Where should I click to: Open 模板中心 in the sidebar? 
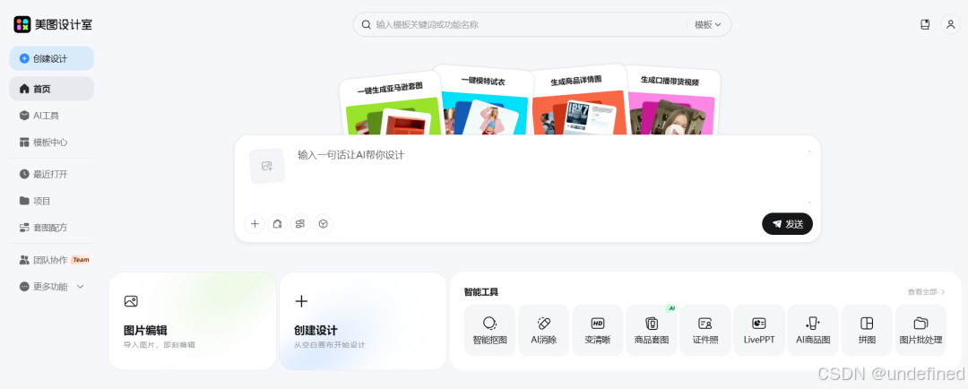pyautogui.click(x=52, y=142)
